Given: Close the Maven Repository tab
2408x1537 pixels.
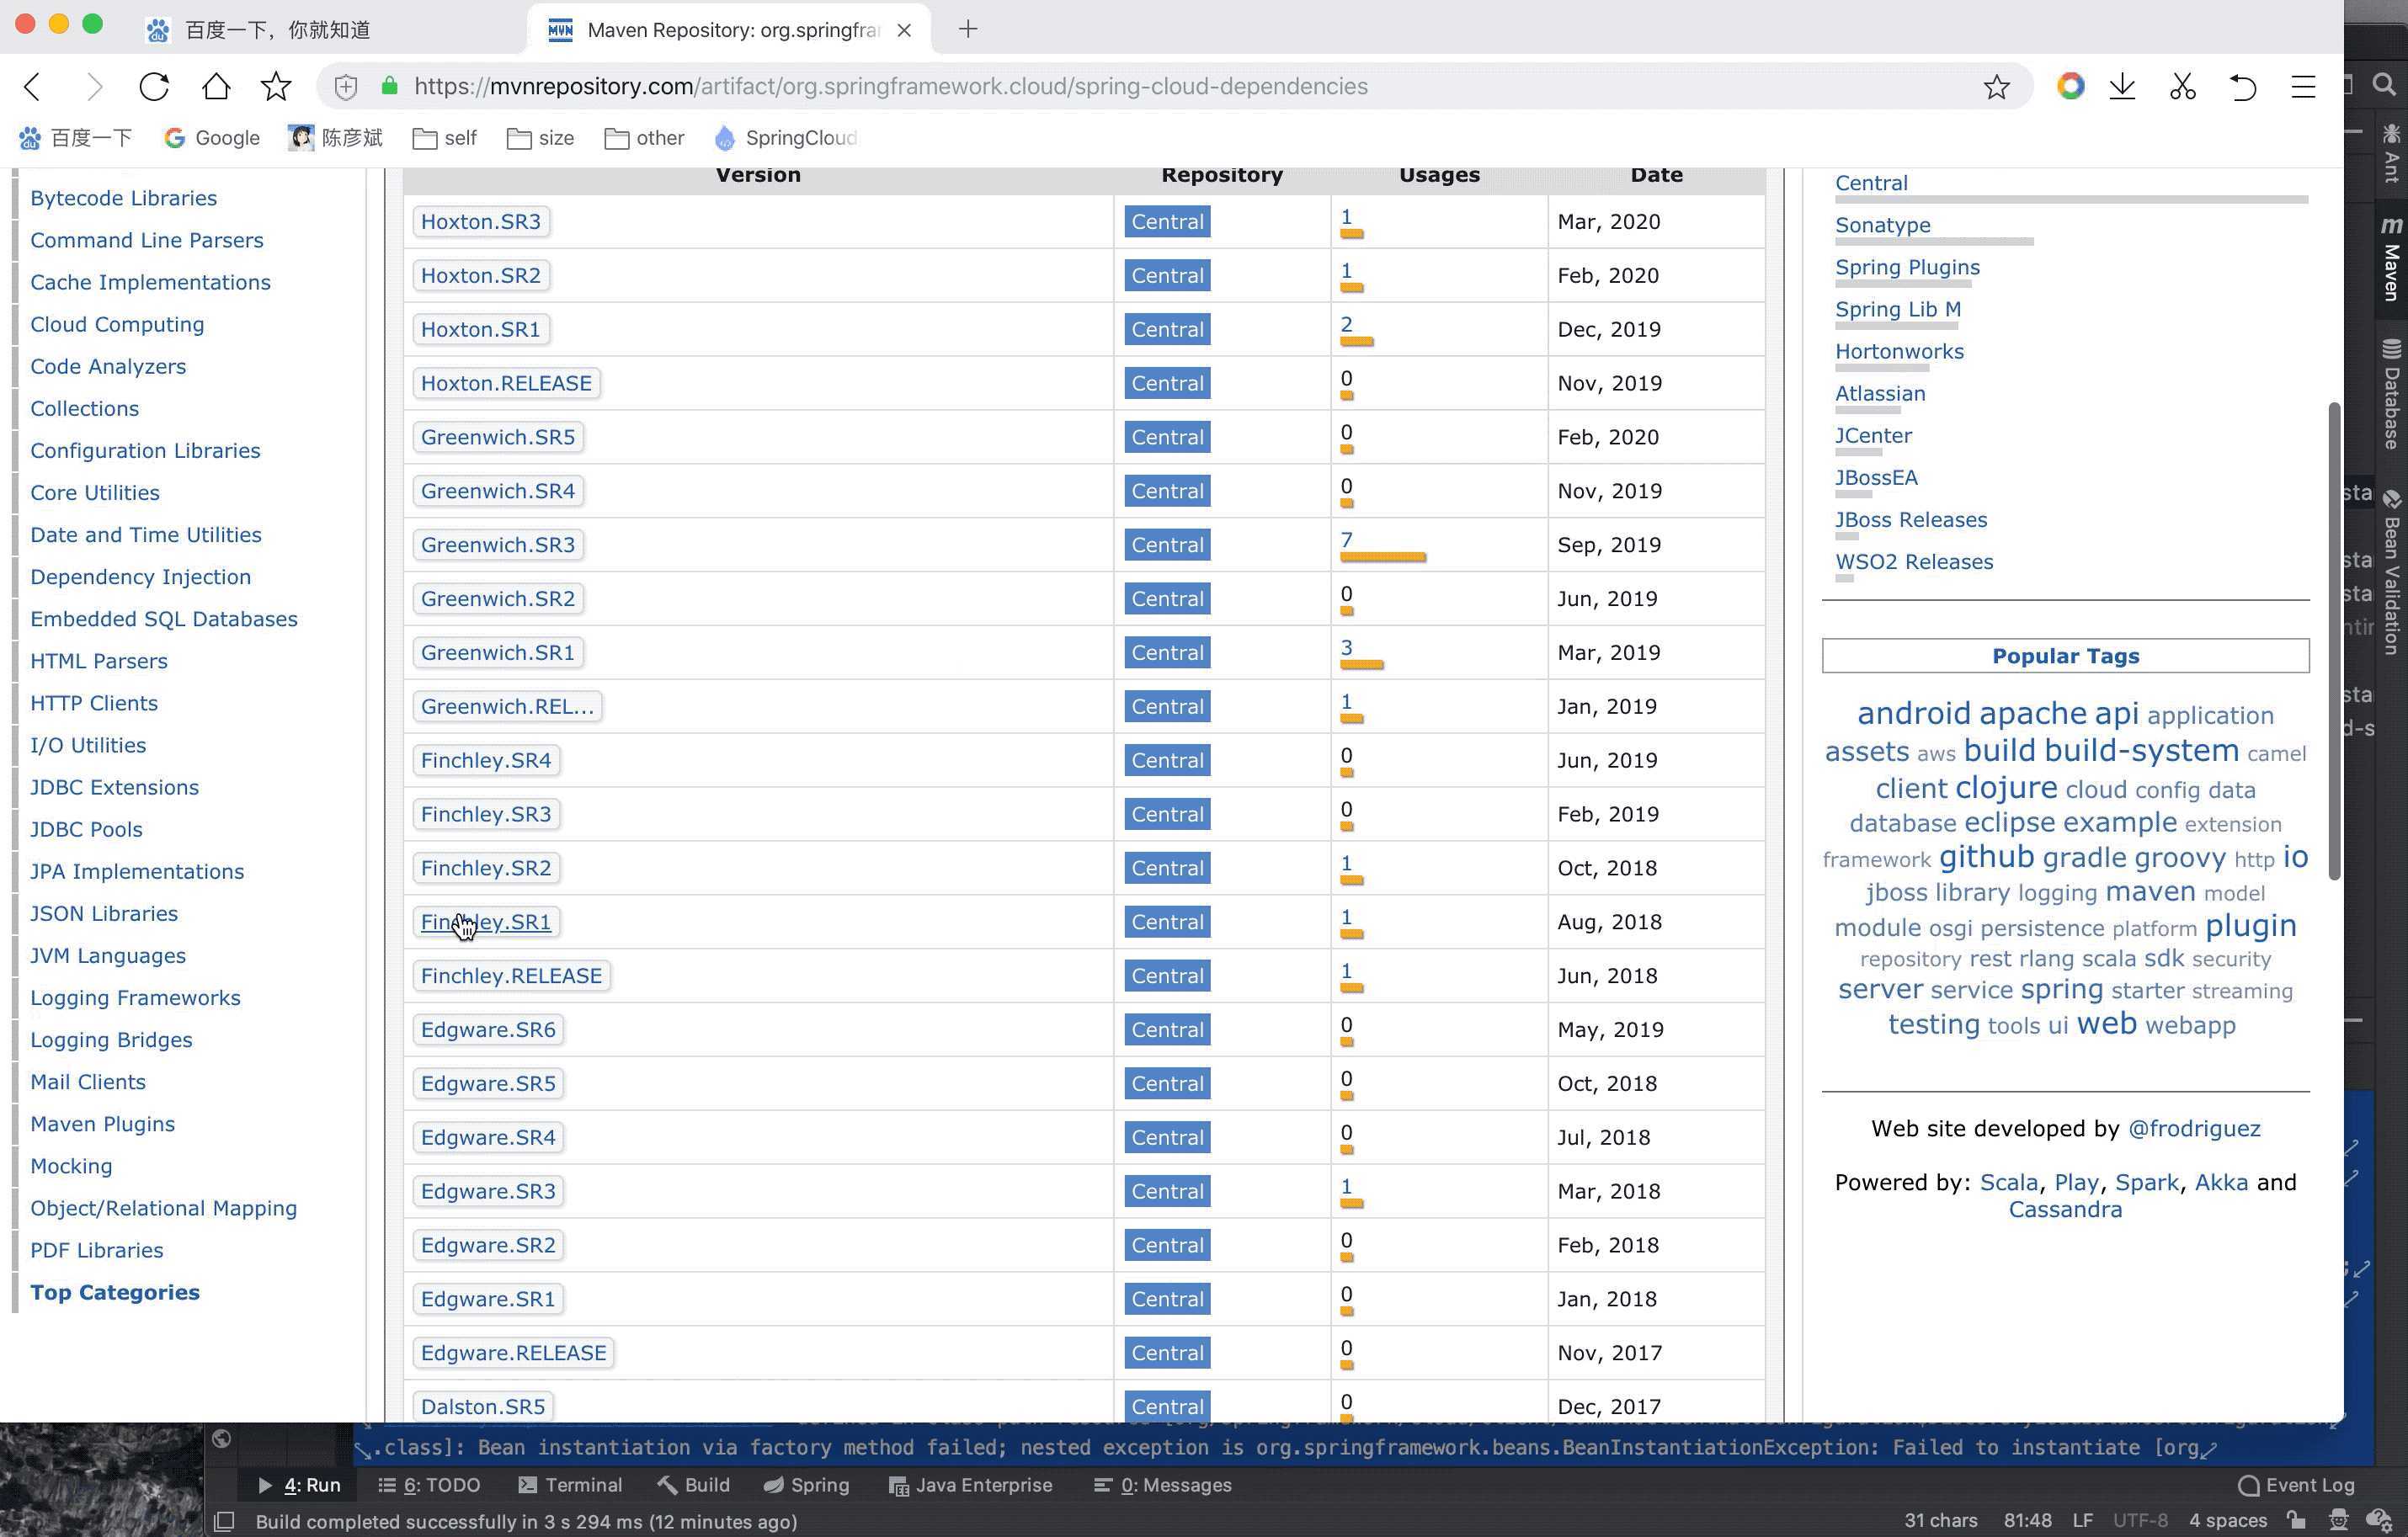Looking at the screenshot, I should click(904, 30).
